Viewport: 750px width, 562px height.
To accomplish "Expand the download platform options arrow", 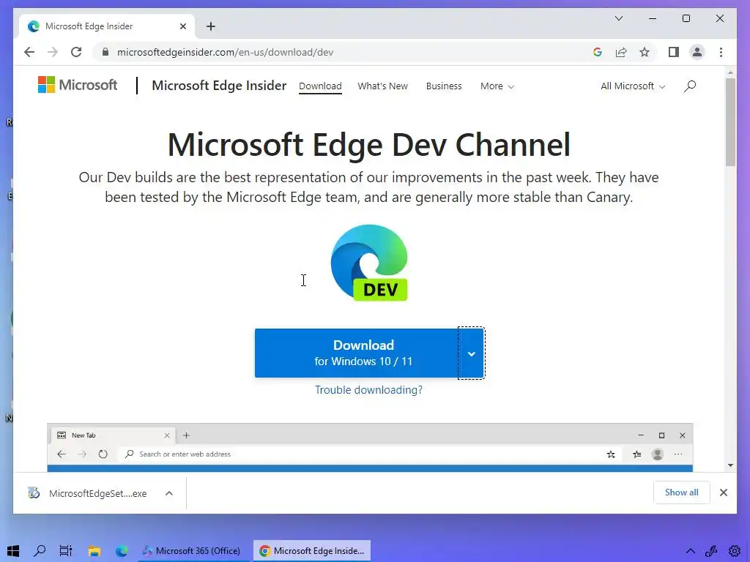I will click(471, 353).
